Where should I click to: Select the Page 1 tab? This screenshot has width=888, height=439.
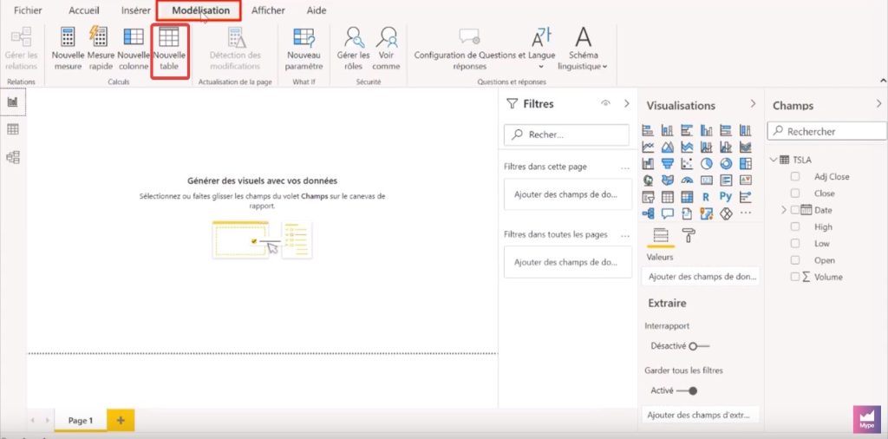(81, 421)
